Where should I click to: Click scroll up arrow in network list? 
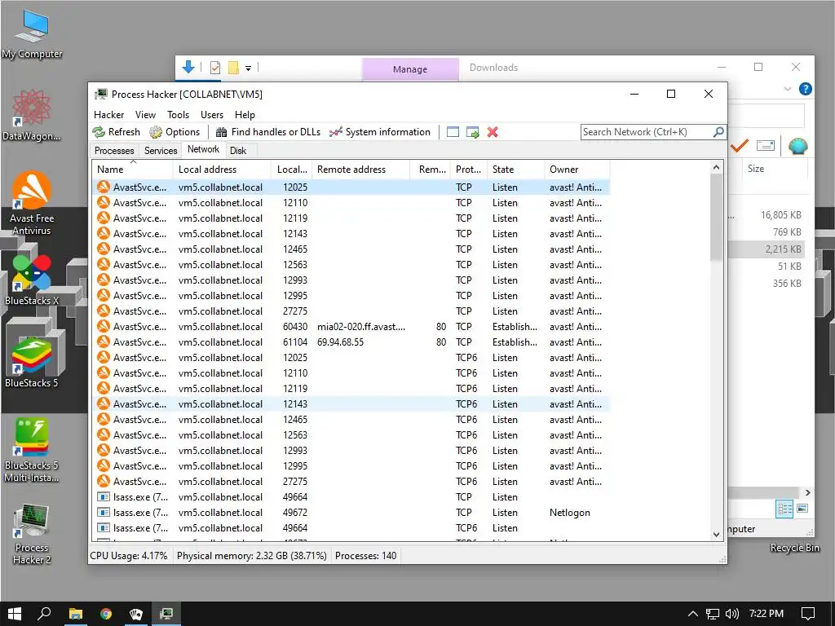coord(716,167)
